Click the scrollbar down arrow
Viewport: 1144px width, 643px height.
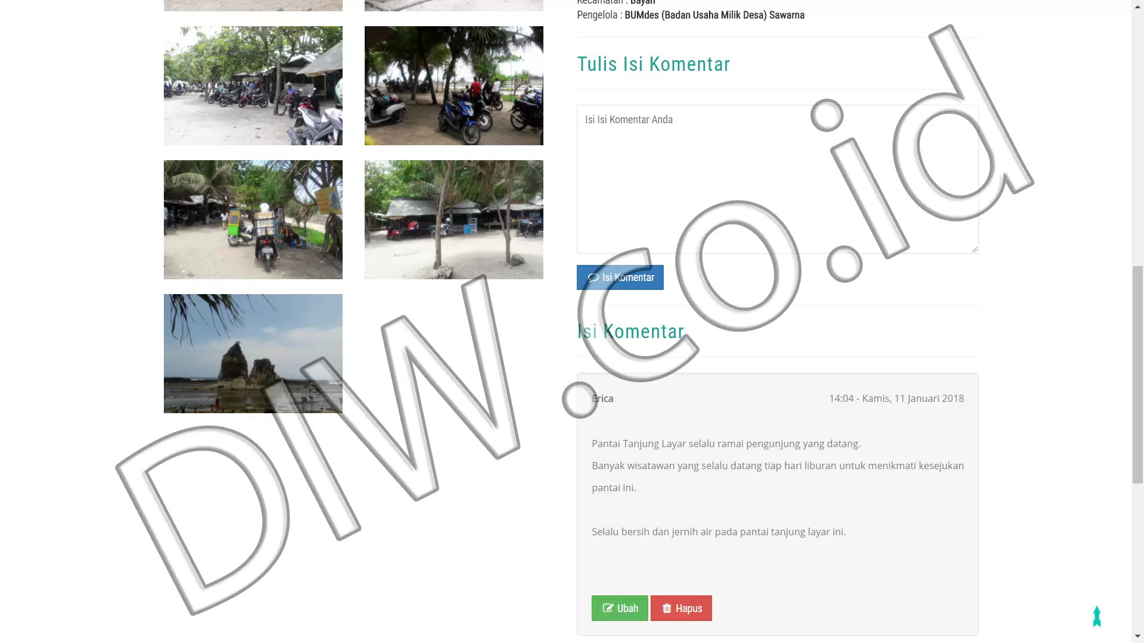(1137, 636)
